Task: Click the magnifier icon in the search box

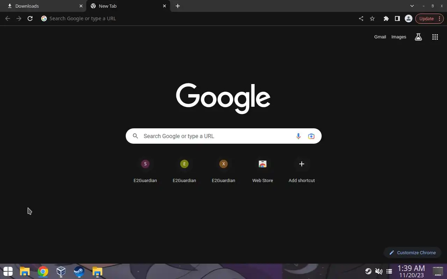Action: click(135, 136)
